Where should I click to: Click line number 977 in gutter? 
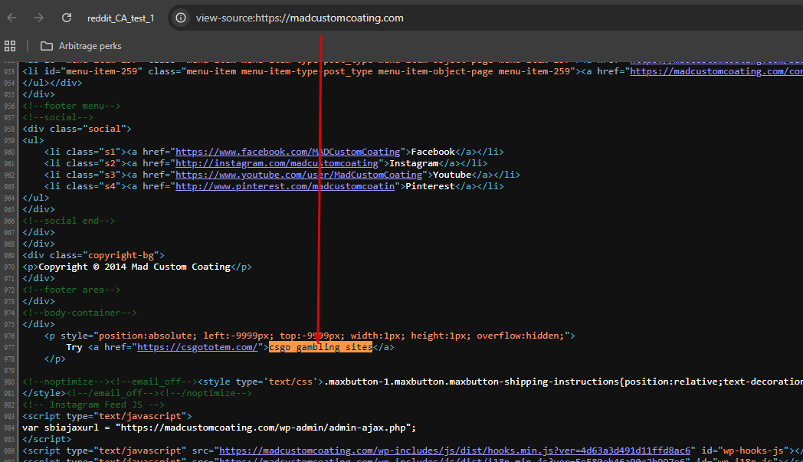pos(9,347)
